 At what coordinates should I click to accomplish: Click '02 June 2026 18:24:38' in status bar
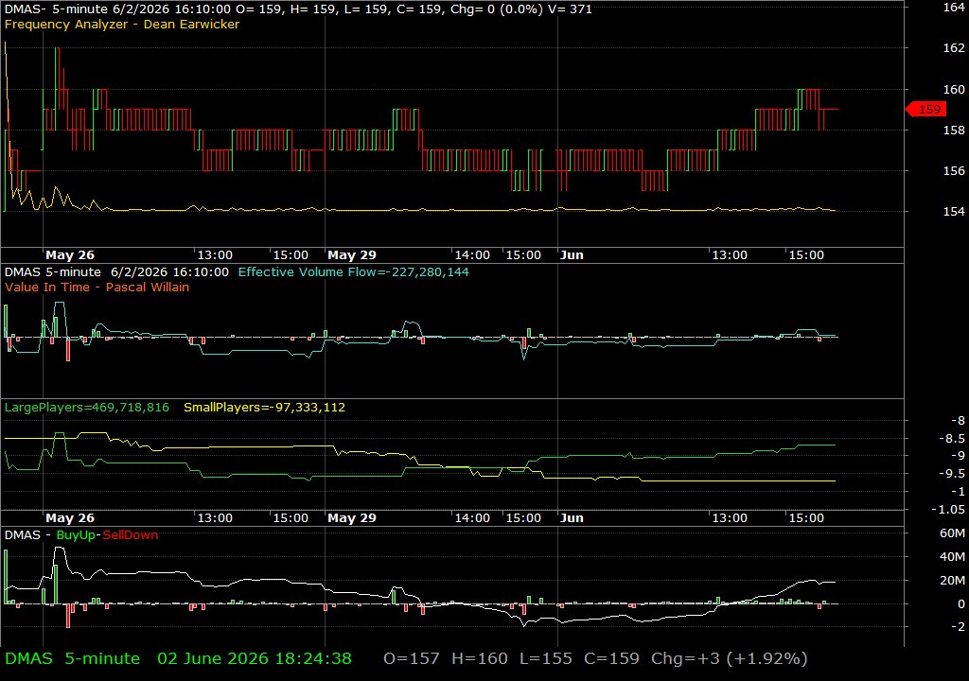254,658
